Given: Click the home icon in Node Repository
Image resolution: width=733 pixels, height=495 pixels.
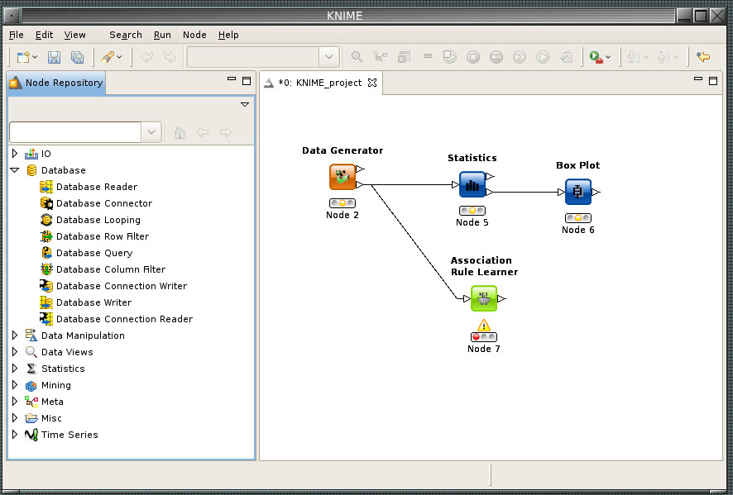Looking at the screenshot, I should (x=180, y=132).
